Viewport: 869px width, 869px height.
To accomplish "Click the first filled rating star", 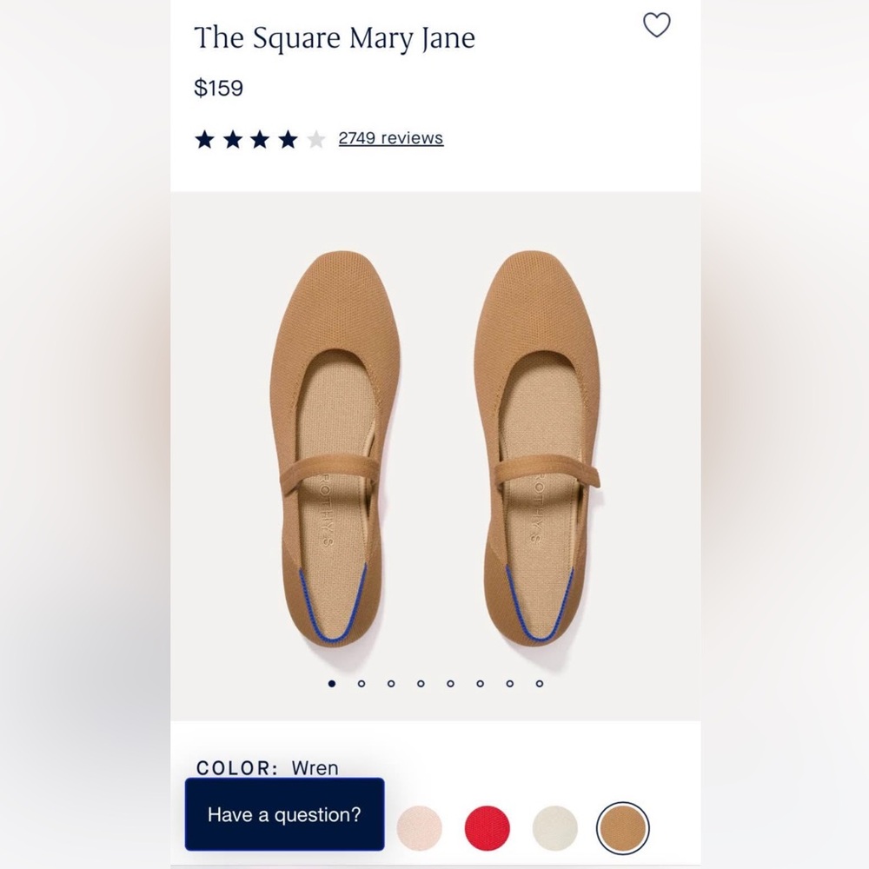I will coord(206,137).
